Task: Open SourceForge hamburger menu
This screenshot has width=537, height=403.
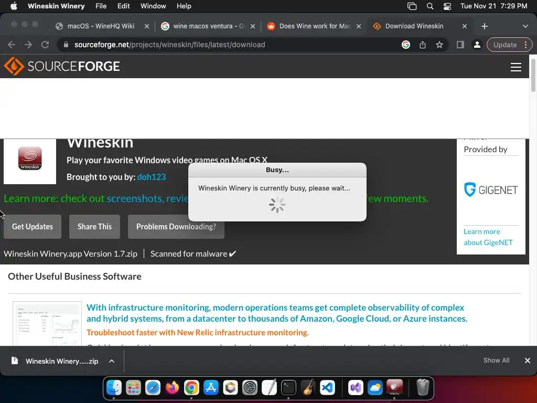Action: click(516, 67)
